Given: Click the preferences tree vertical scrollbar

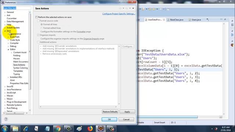Looking at the screenshot, I should [x=30, y=52].
